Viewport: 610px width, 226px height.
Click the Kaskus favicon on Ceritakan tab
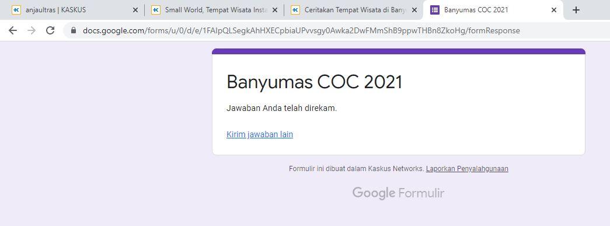[295, 10]
